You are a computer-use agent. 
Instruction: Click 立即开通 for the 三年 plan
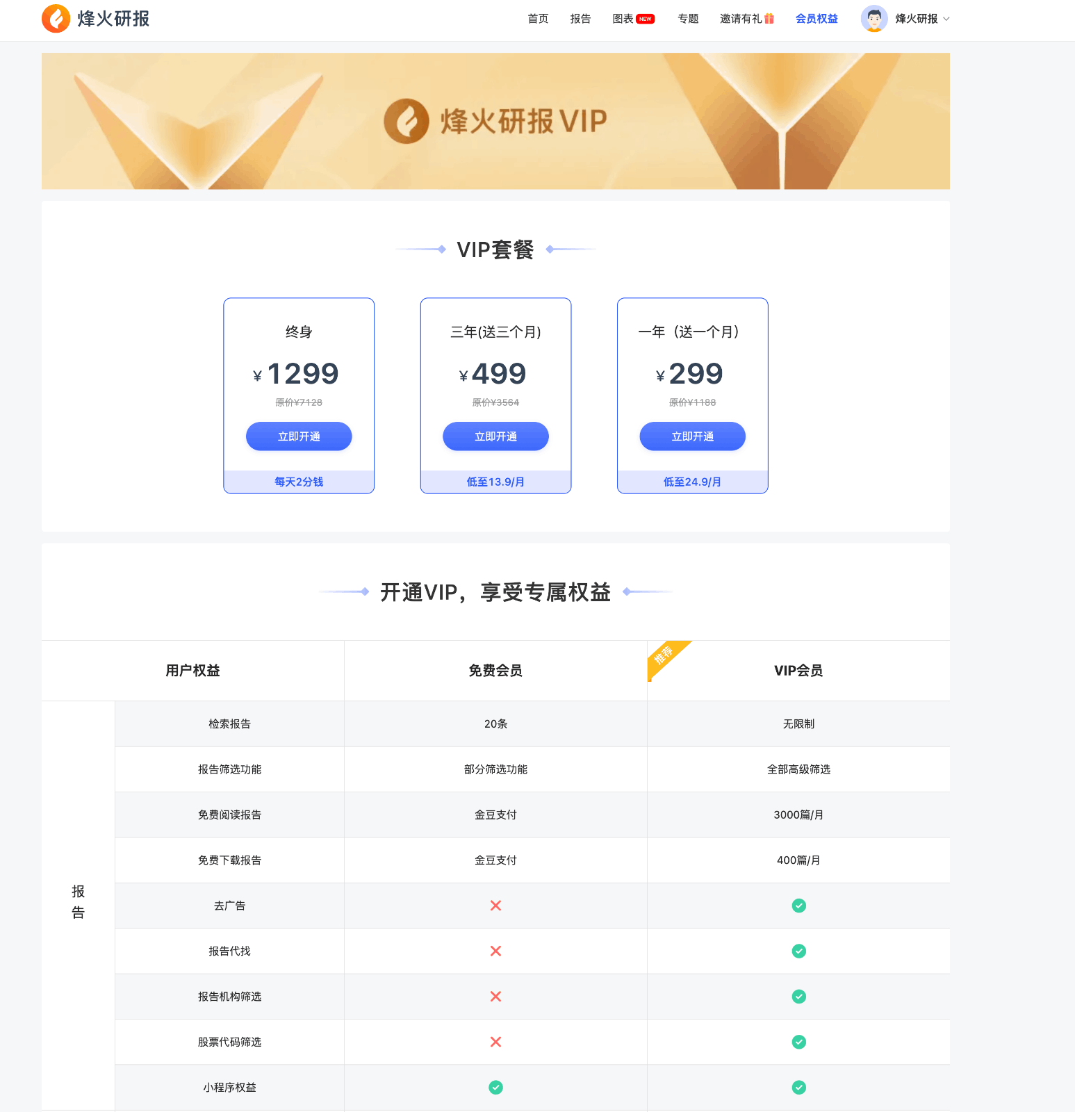(x=495, y=436)
